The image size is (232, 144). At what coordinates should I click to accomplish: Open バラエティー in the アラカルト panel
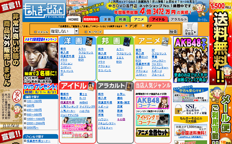105,128
